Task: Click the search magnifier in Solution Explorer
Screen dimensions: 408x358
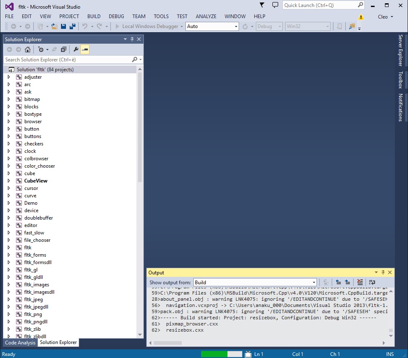Action: (x=134, y=60)
